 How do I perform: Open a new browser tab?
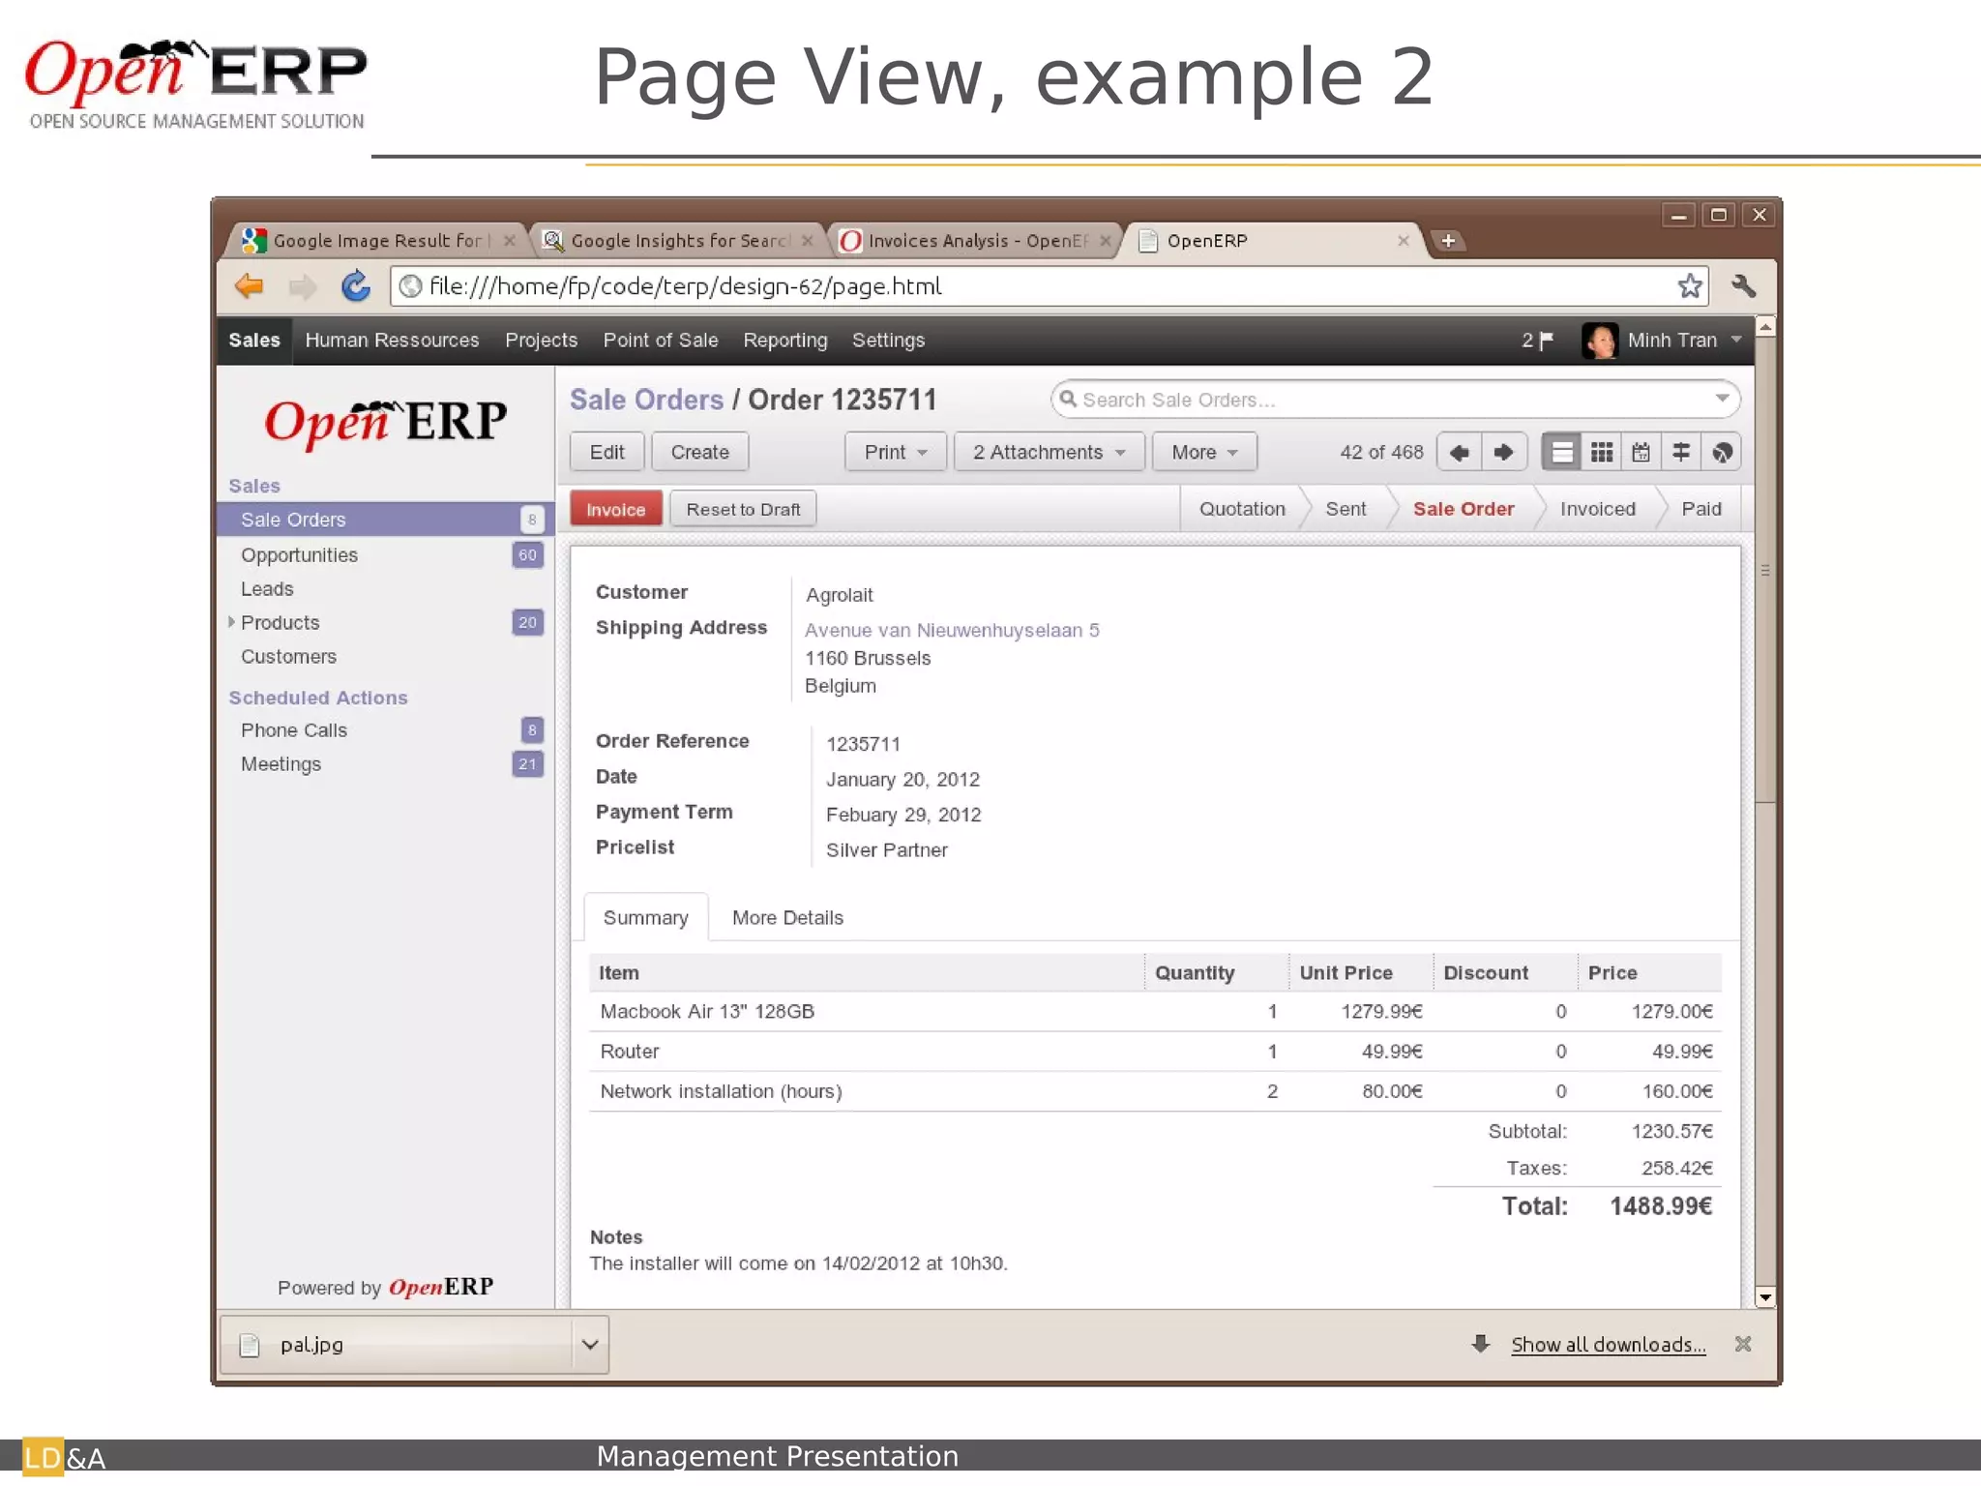click(x=1447, y=241)
